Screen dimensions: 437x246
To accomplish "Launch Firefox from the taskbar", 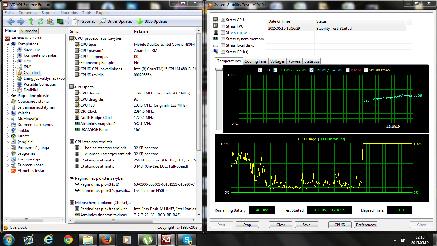I will click(x=106, y=239).
